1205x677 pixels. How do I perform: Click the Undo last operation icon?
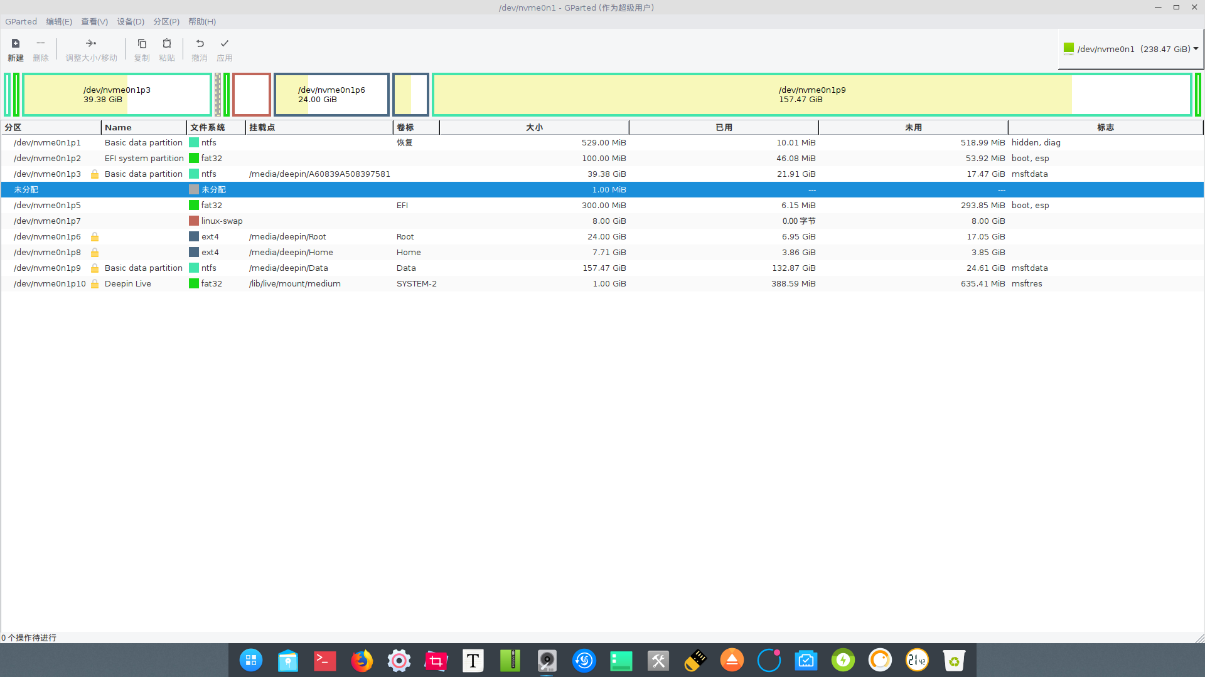pyautogui.click(x=200, y=44)
